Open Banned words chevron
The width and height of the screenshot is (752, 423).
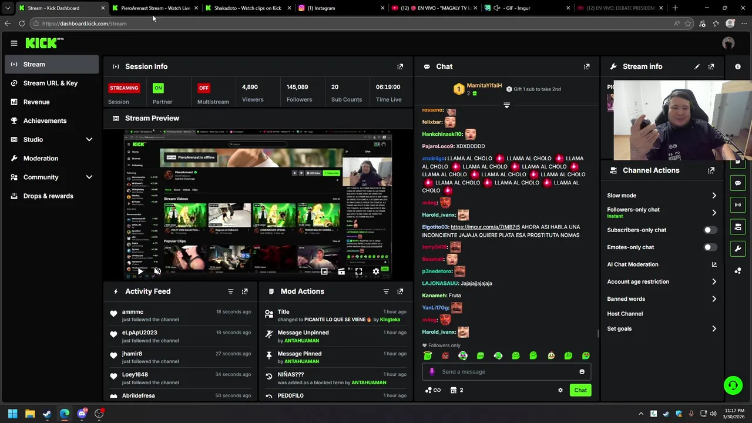(x=714, y=299)
